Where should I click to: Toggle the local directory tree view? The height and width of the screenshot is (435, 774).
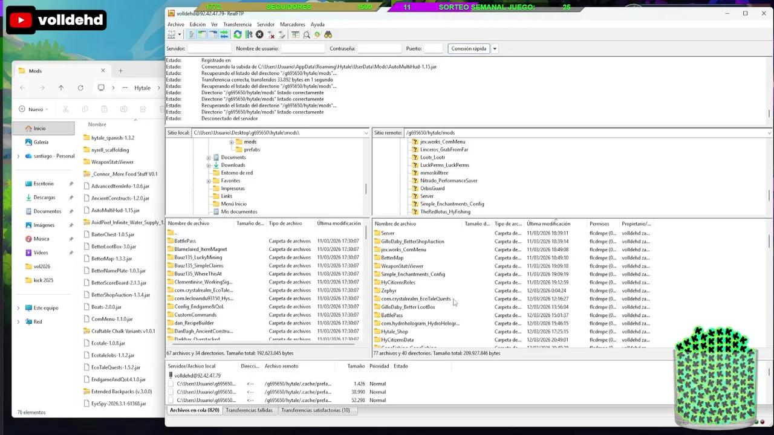(202, 35)
